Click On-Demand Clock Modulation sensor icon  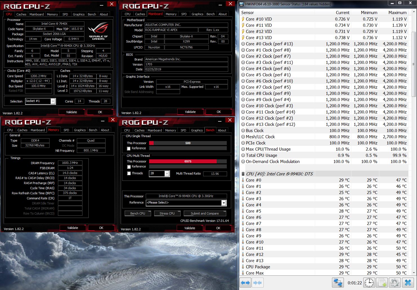[x=243, y=162]
